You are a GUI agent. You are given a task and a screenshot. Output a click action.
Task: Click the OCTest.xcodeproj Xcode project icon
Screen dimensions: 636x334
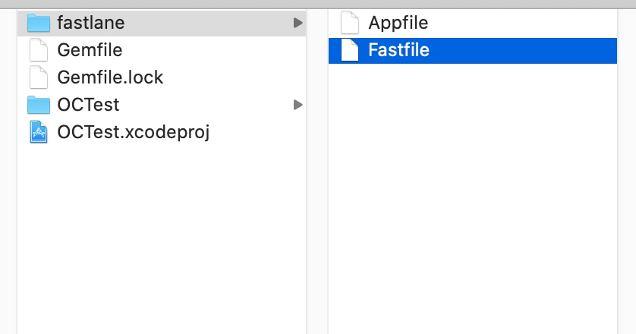pyautogui.click(x=39, y=131)
